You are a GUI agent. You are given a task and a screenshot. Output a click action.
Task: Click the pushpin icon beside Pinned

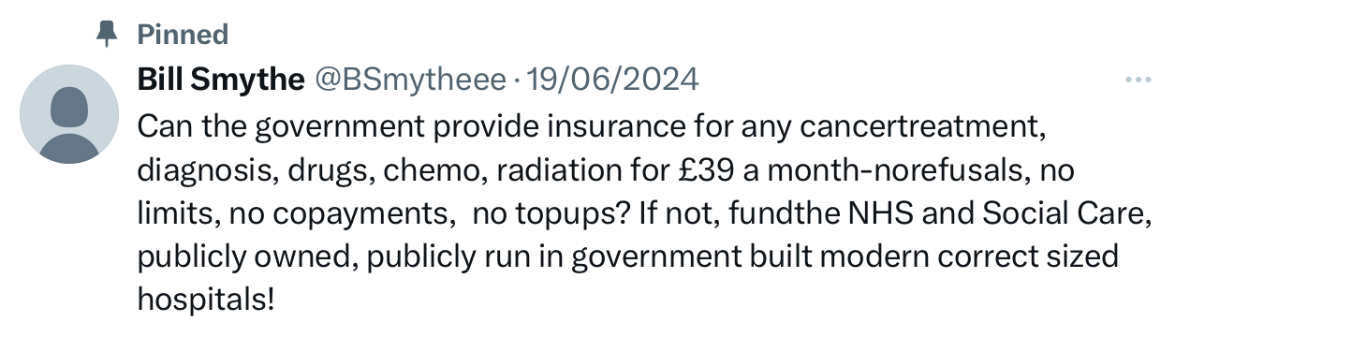point(108,35)
